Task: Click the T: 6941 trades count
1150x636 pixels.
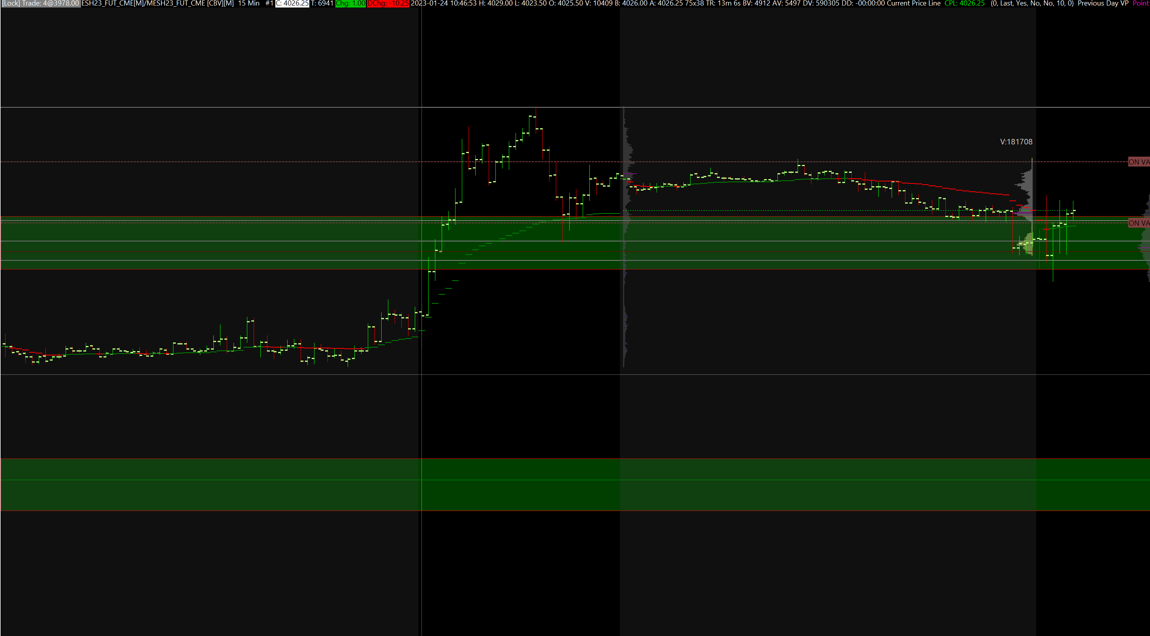Action: (322, 4)
